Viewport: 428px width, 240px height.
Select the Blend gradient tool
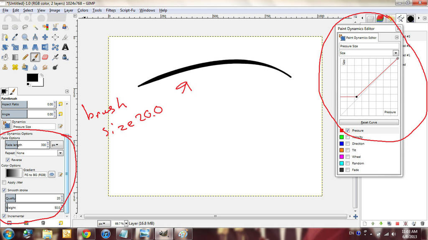(14, 57)
